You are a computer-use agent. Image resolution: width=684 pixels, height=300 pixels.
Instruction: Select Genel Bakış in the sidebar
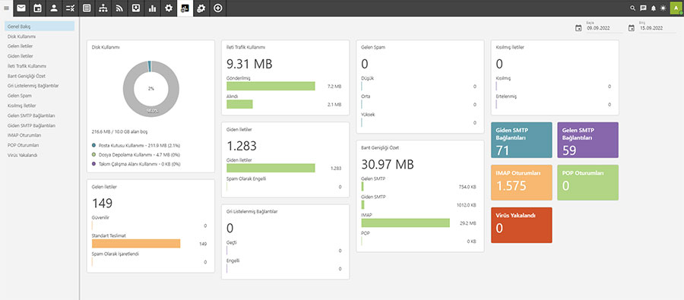pyautogui.click(x=40, y=27)
